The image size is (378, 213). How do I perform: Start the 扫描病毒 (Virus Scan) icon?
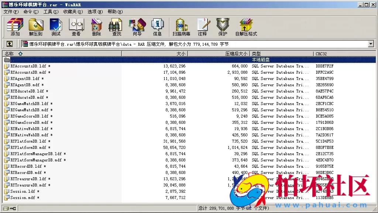tap(181, 27)
